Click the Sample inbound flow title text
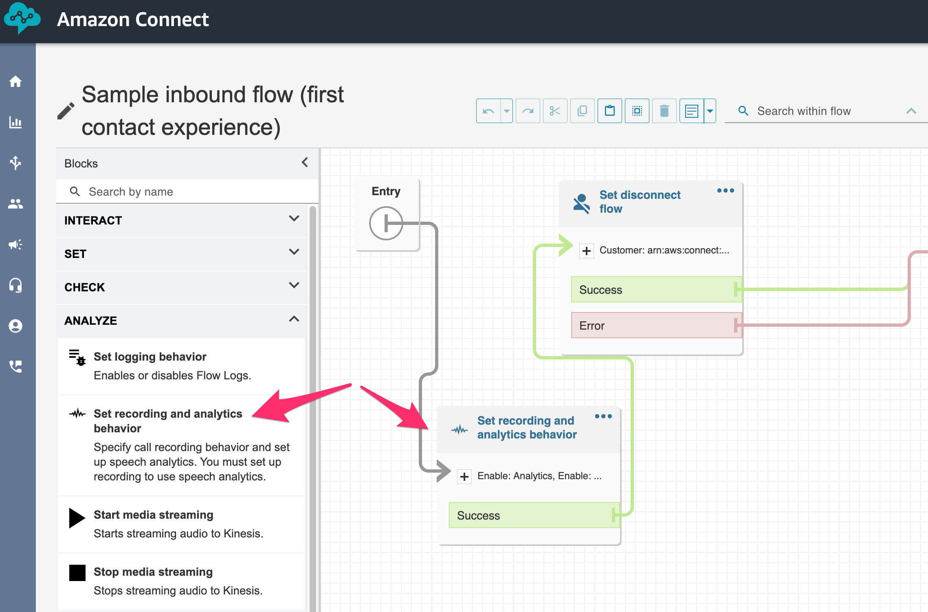 [213, 111]
